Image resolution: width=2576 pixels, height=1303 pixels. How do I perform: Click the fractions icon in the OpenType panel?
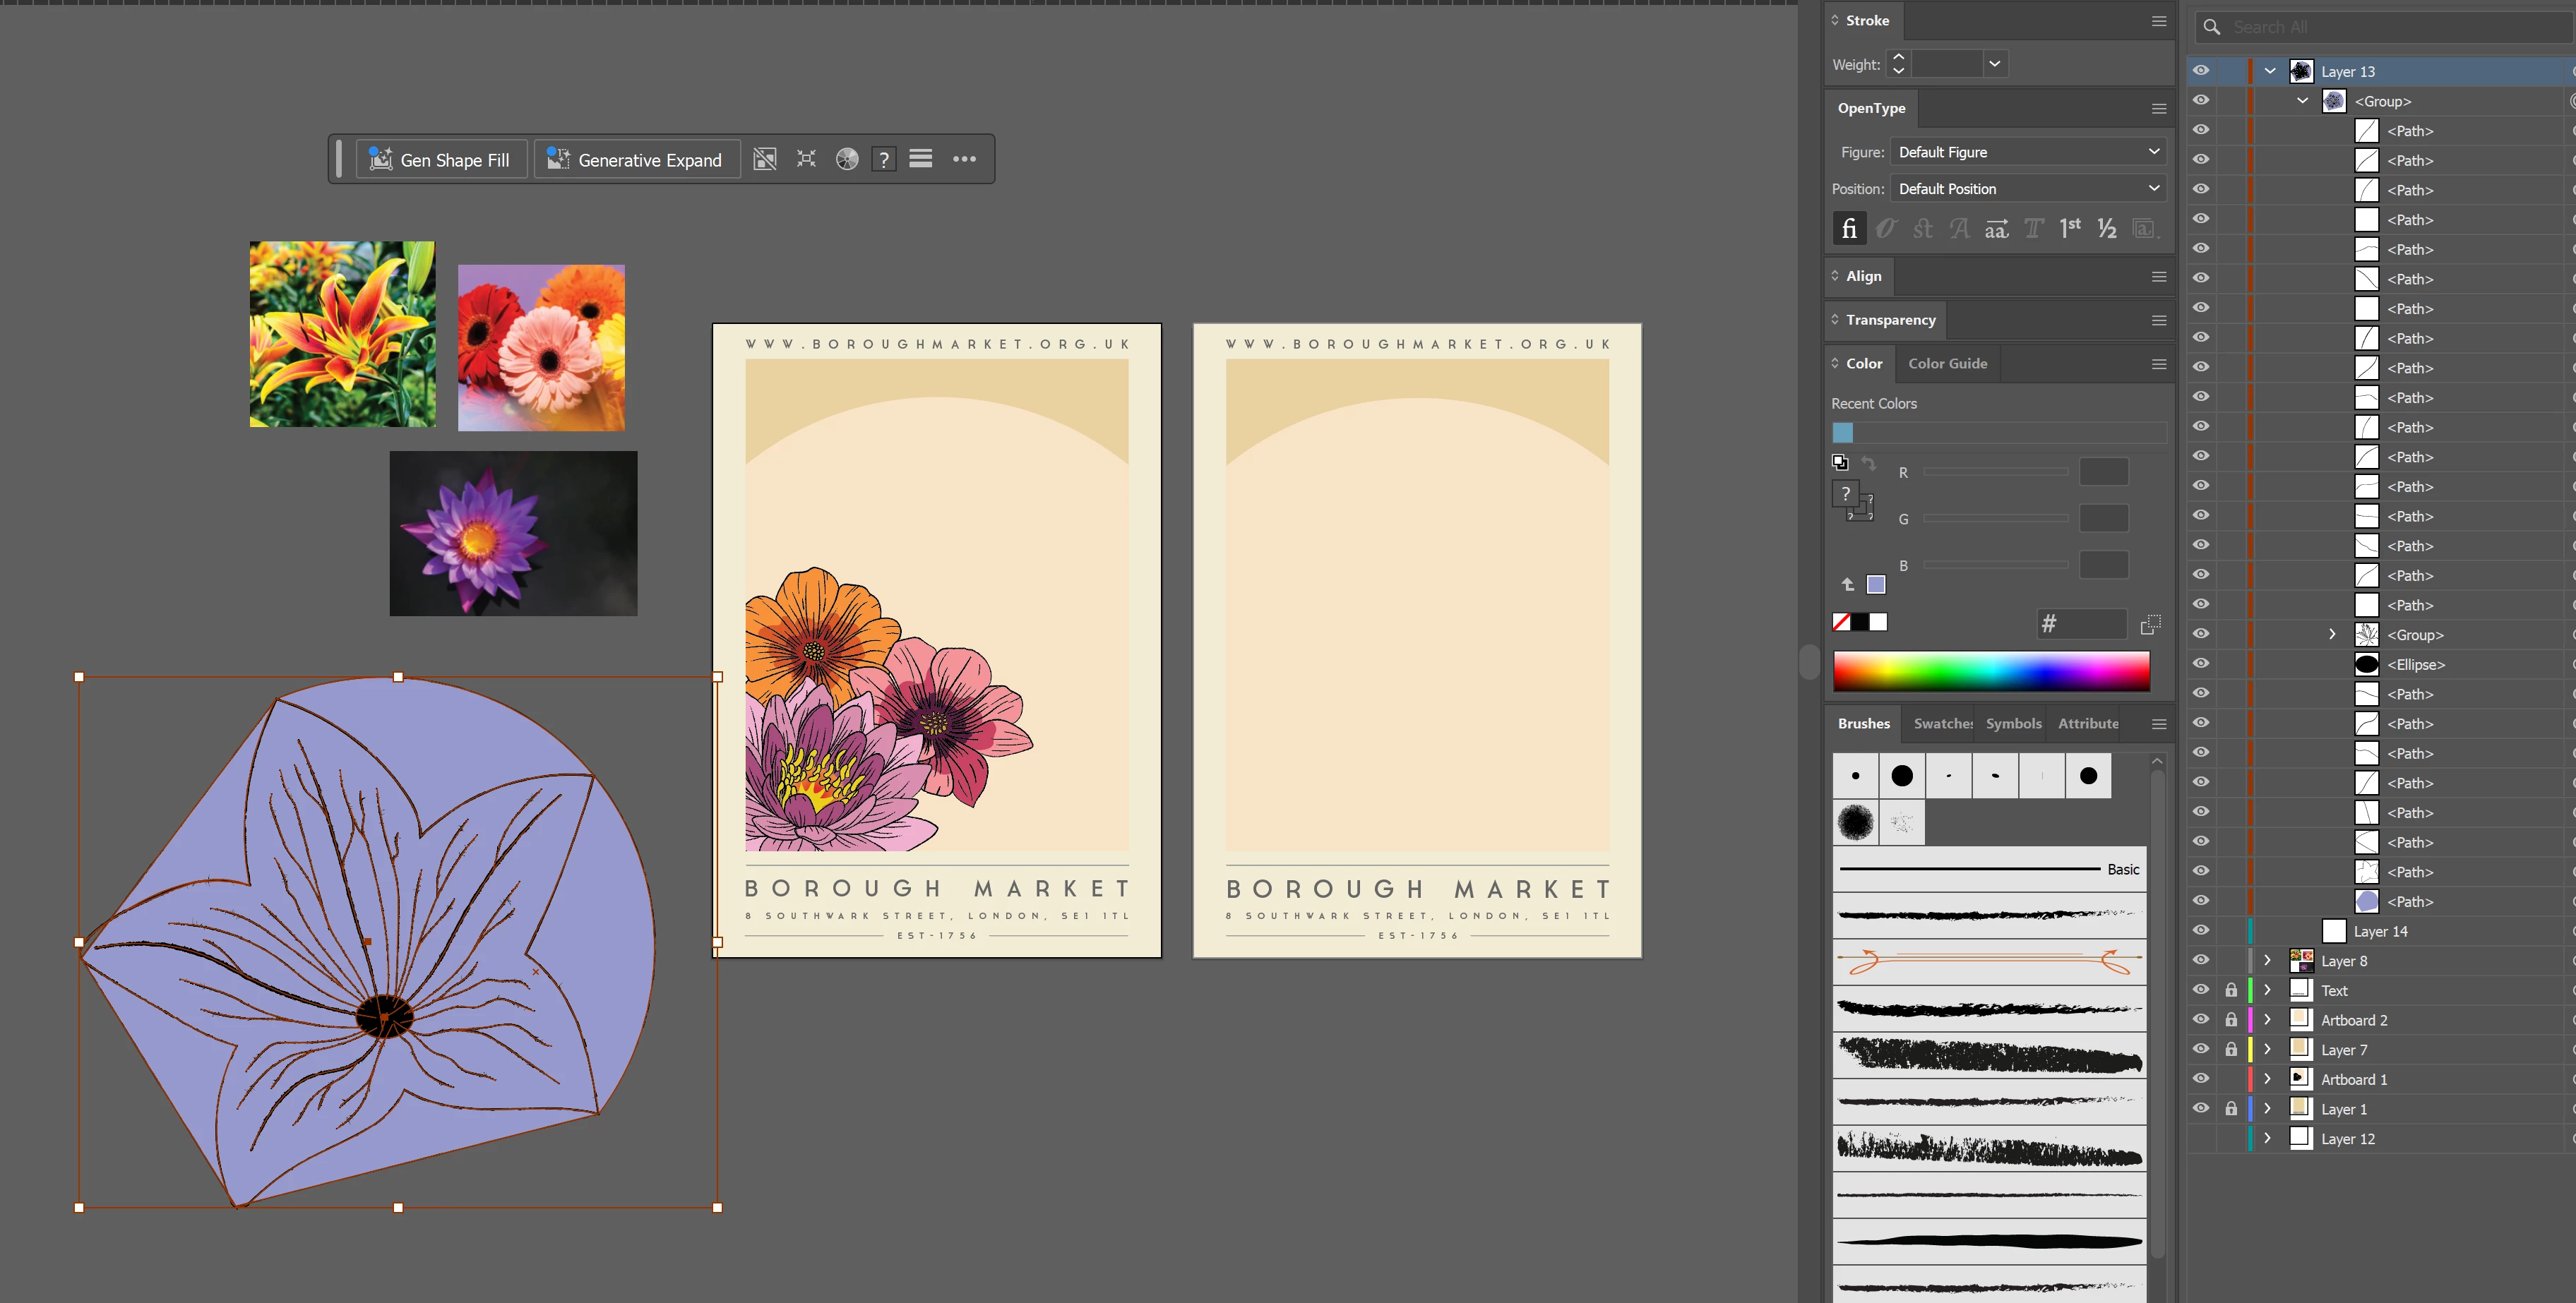click(x=2107, y=229)
